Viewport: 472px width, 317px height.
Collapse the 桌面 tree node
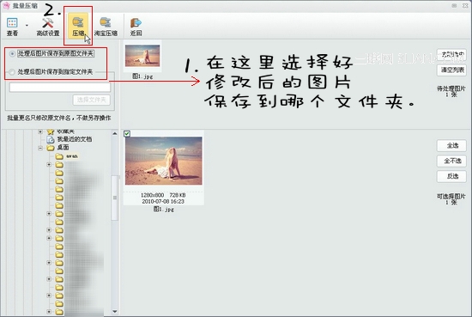[40, 148]
